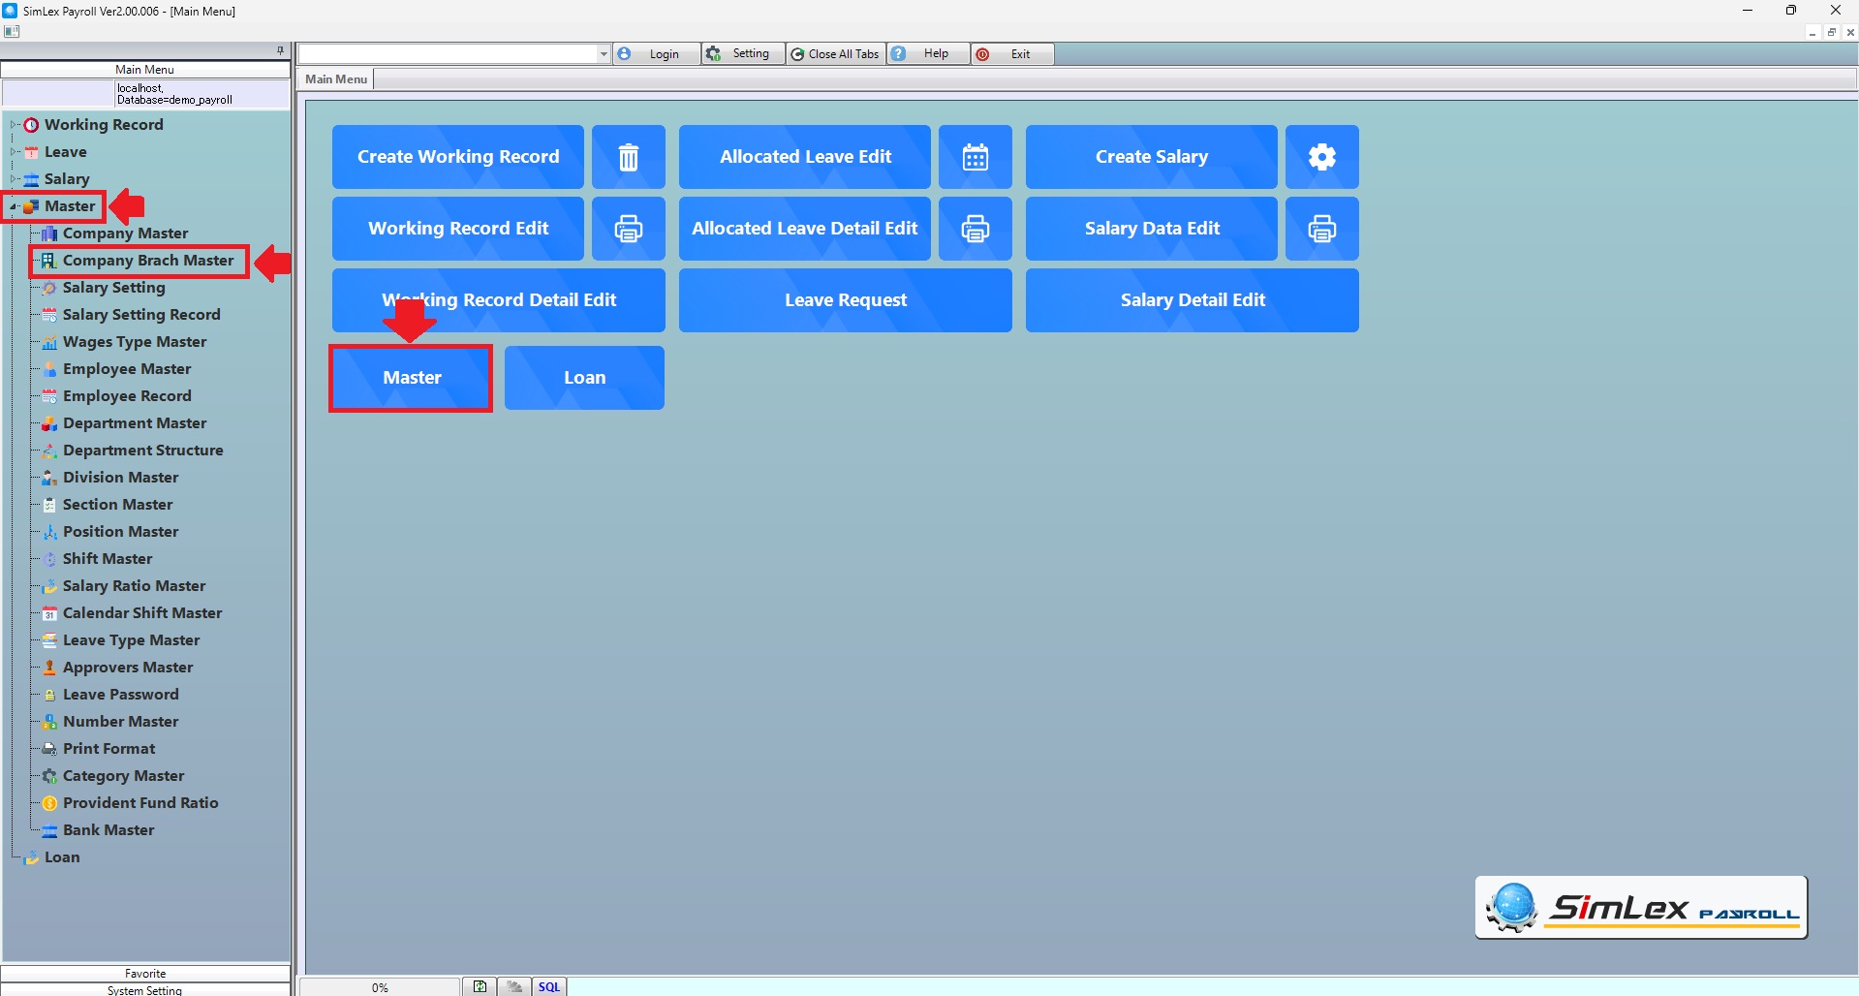Click Close All Tabs in the toolbar
The image size is (1859, 996).
[x=836, y=54]
